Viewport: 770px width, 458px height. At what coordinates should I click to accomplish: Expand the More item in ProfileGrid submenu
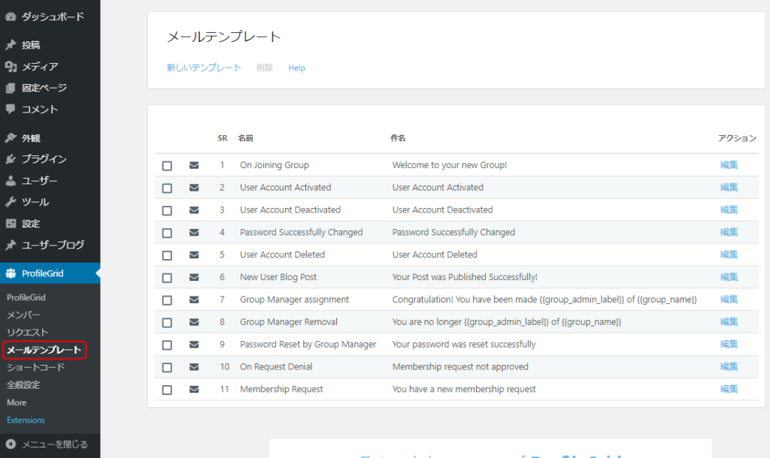click(x=17, y=402)
